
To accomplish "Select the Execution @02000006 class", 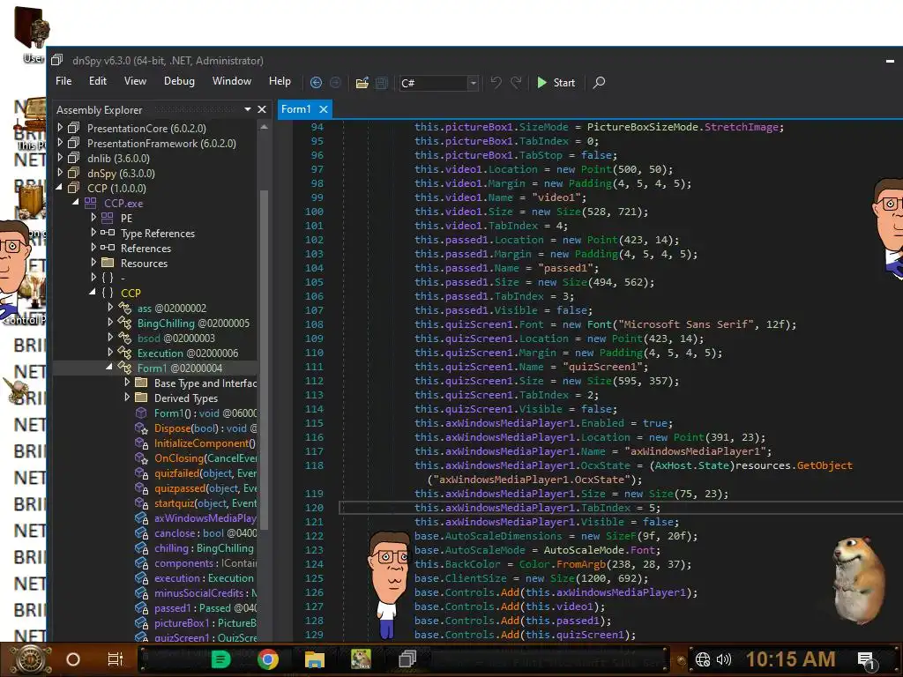I will pyautogui.click(x=188, y=353).
